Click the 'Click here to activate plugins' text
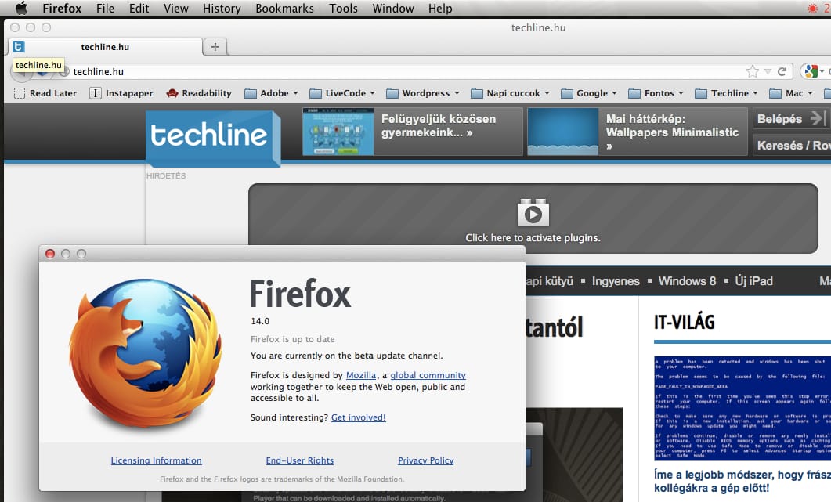831x502 pixels. pyautogui.click(x=533, y=238)
